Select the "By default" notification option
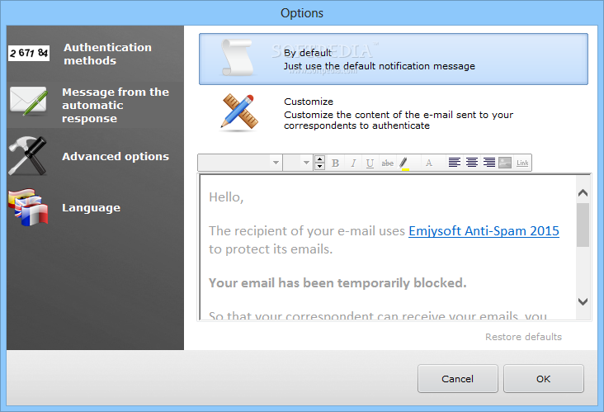 (x=393, y=59)
